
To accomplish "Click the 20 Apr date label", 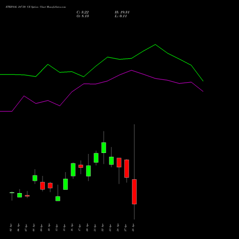I will (x=87, y=228).
